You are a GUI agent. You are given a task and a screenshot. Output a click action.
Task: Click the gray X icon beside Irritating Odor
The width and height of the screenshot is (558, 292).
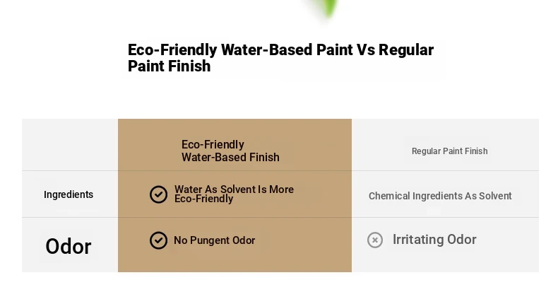pos(375,240)
